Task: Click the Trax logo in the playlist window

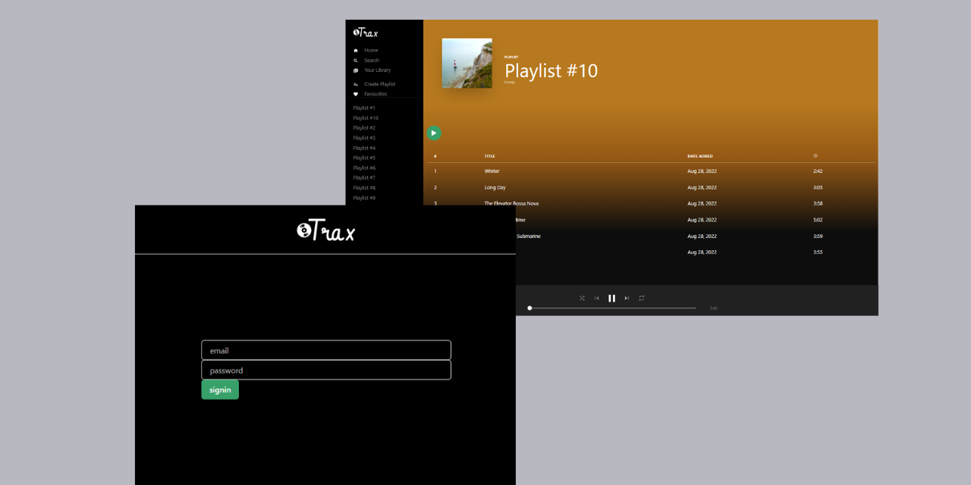Action: pos(366,33)
